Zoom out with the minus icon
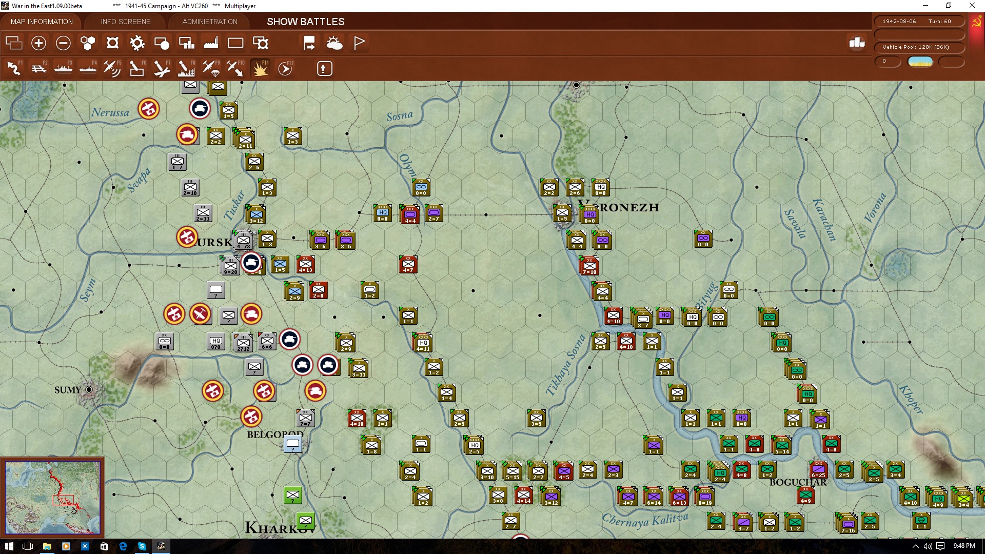 [63, 43]
